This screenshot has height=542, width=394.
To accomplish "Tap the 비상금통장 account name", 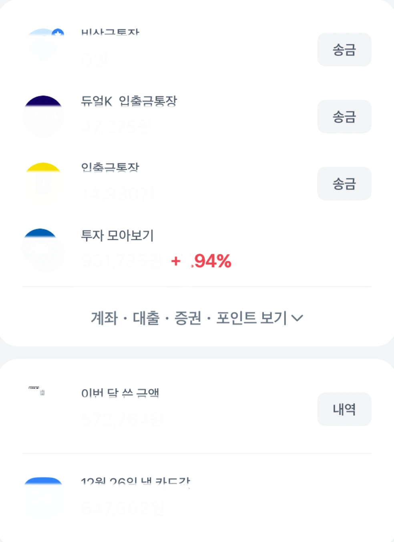I will (110, 33).
